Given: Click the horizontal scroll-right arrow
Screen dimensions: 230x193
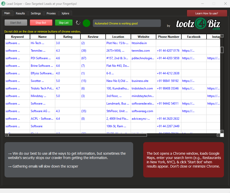Looking at the screenshot, I should point(218,135).
